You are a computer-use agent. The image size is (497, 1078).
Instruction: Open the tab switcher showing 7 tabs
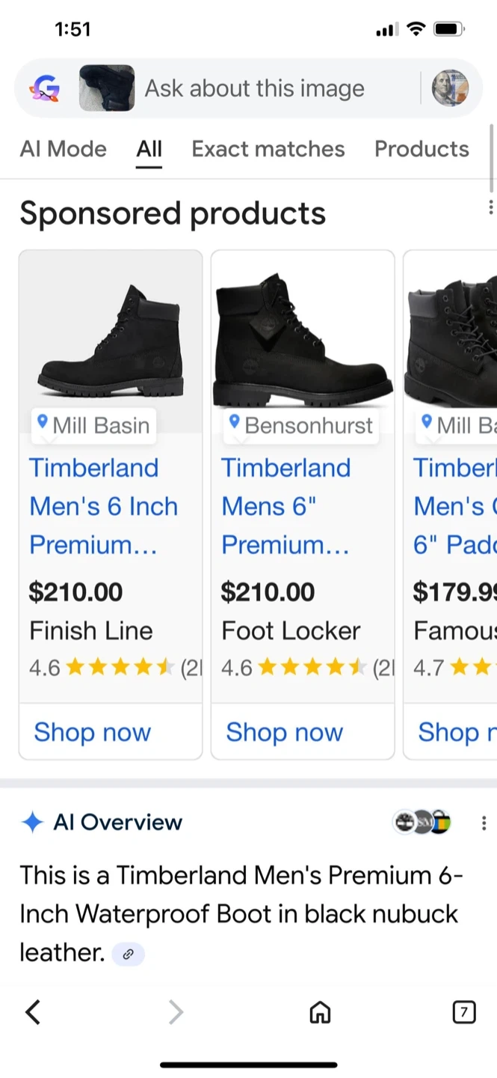[x=463, y=1013]
